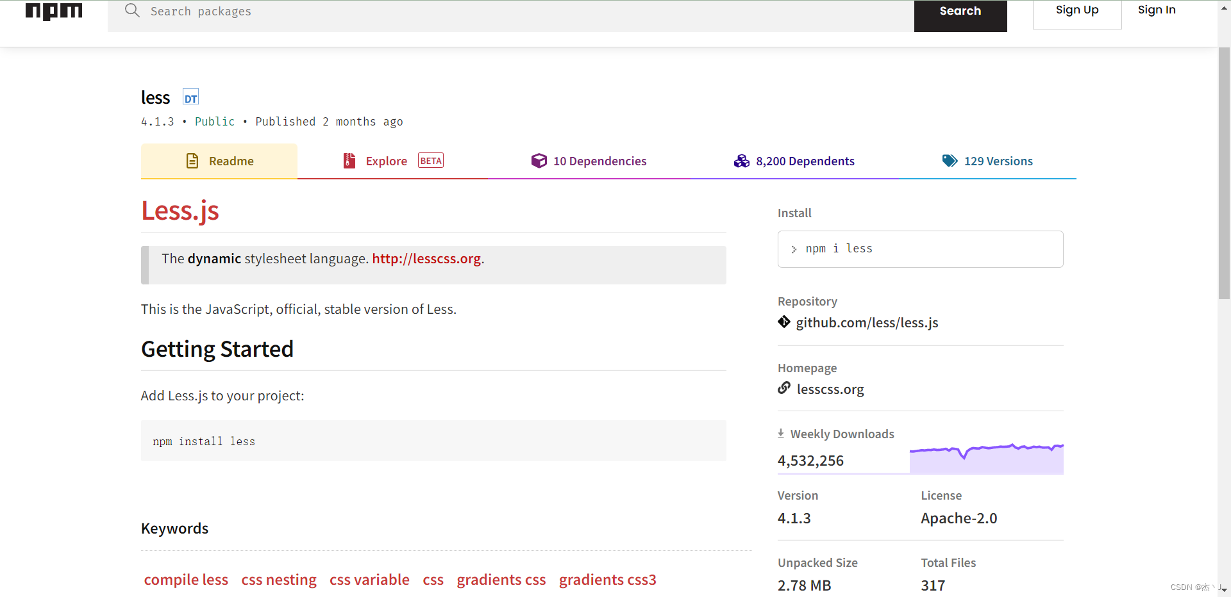Click the Public label under package name
This screenshot has height=597, width=1231.
coord(215,122)
